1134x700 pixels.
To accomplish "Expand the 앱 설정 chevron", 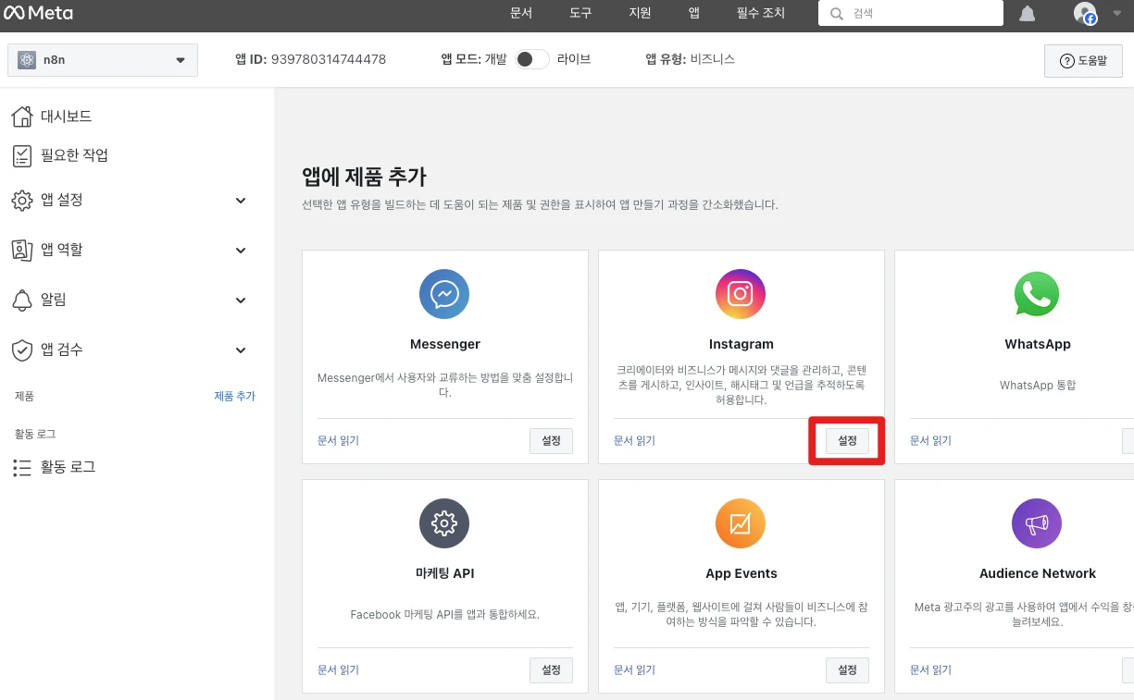I will click(x=241, y=201).
